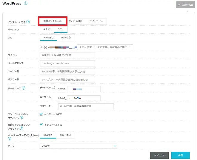The height and width of the screenshot is (160, 197).
Task: Show help for データベース section
Action: pyautogui.click(x=24, y=88)
